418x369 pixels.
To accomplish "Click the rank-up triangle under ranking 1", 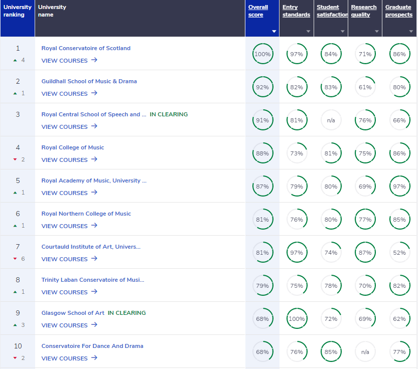I will tap(15, 60).
